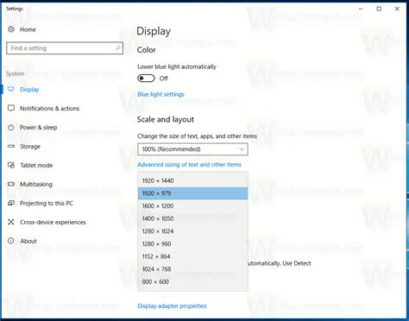Screen dimensions: 409x321
Task: Select 1024 × 768 resolution
Action: [x=192, y=269]
